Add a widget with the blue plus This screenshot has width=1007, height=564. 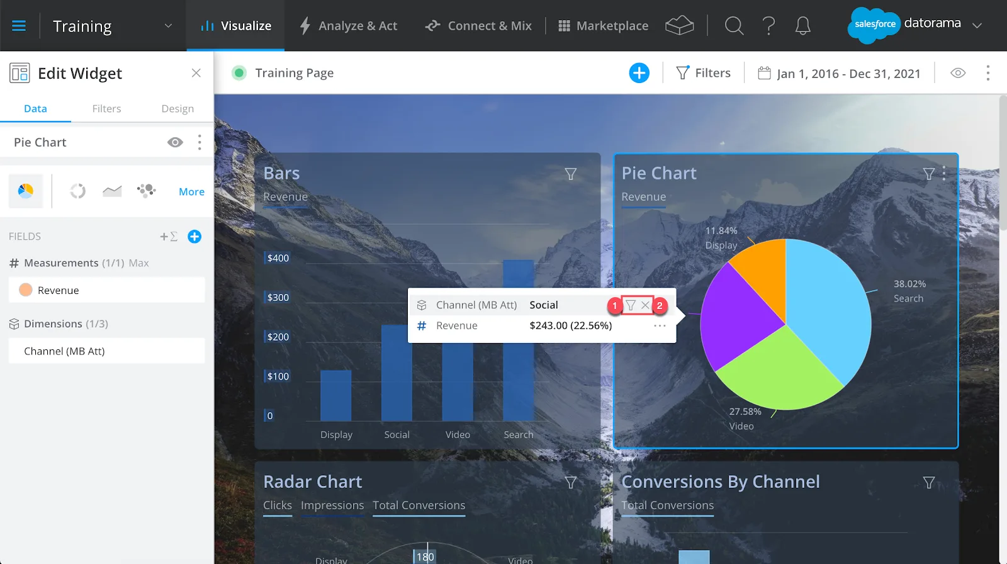pyautogui.click(x=639, y=73)
